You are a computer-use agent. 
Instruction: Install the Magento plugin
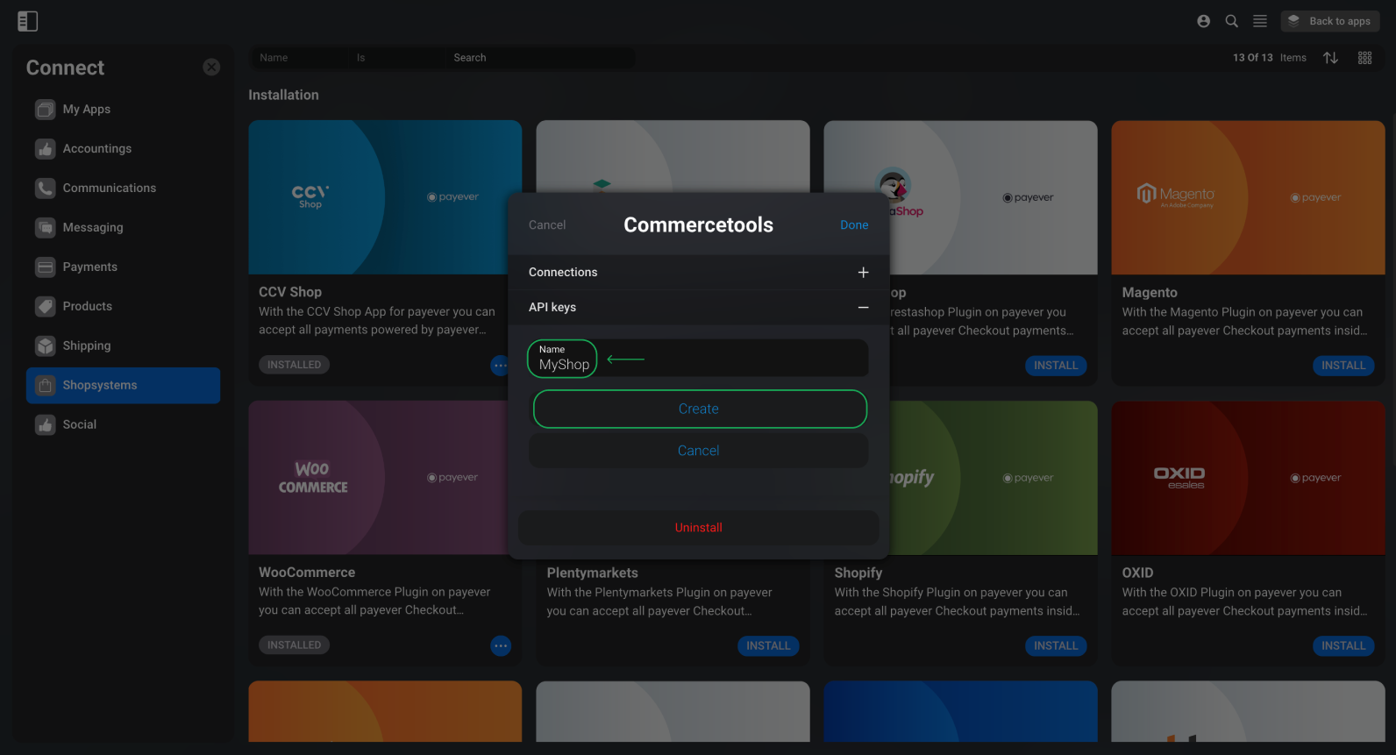coord(1343,366)
